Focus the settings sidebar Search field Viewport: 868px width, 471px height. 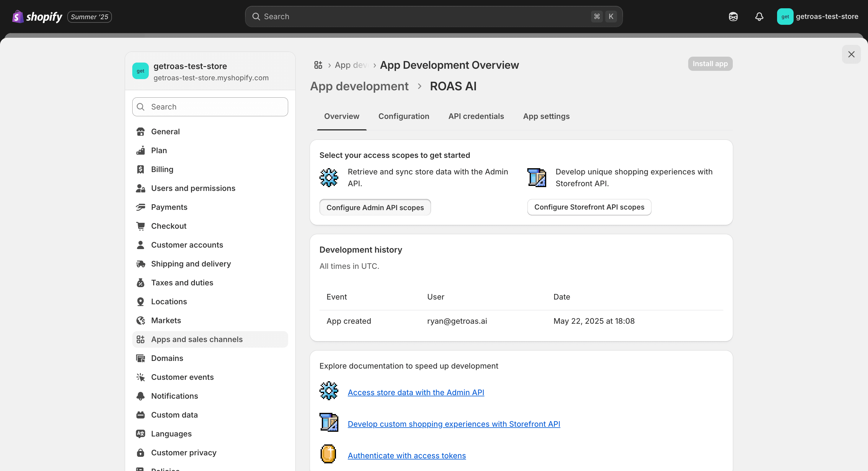point(210,107)
